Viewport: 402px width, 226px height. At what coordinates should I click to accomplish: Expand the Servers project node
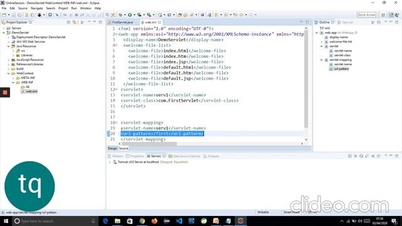point(4,28)
